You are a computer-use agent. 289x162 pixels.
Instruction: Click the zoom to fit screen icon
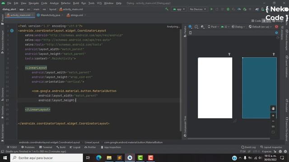(273, 132)
